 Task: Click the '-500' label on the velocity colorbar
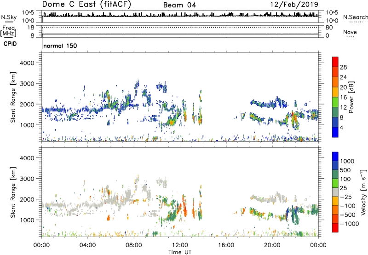pos(347,215)
